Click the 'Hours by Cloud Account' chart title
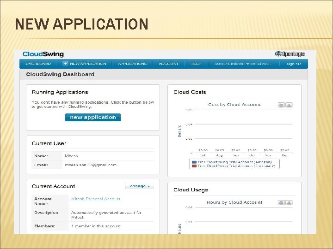The image size is (333, 249). coord(234,202)
